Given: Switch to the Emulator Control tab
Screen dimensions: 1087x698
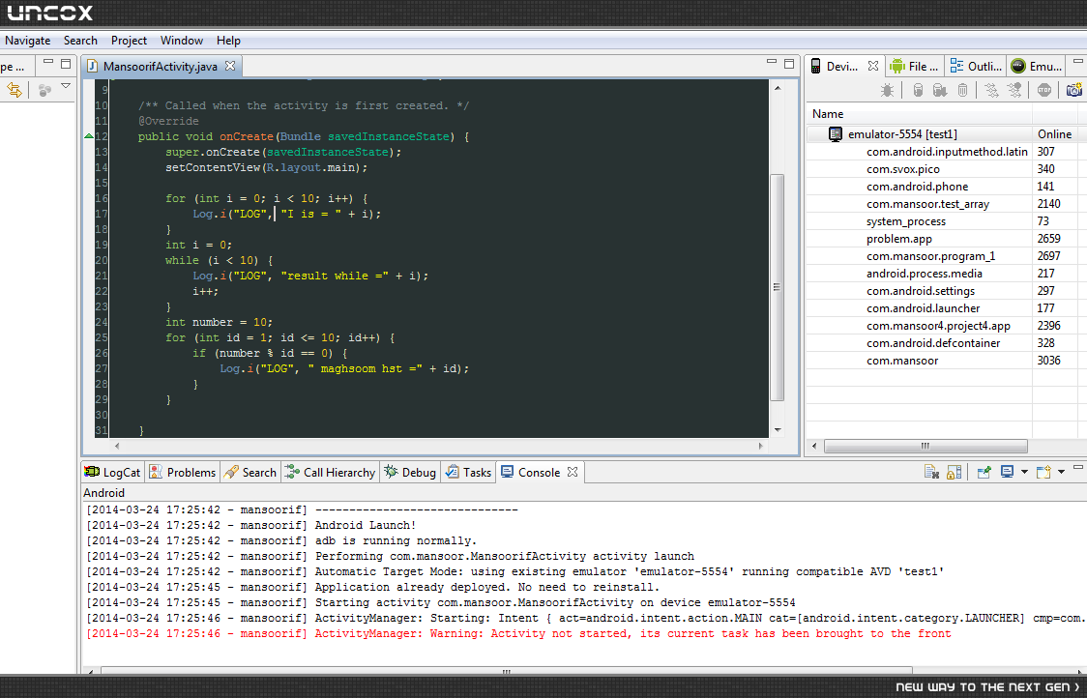Looking at the screenshot, I should pos(1037,67).
